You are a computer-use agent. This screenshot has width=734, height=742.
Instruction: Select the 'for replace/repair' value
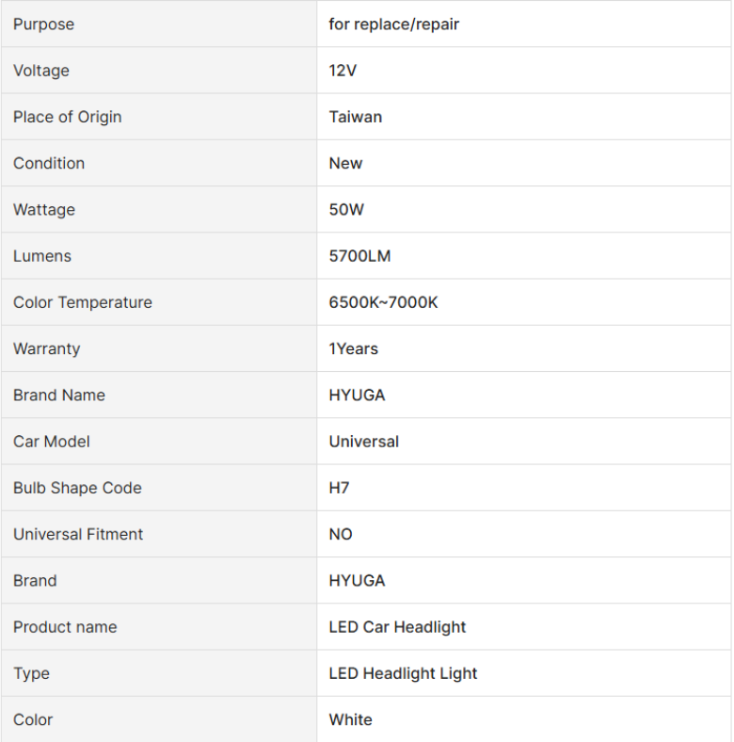pyautogui.click(x=394, y=24)
